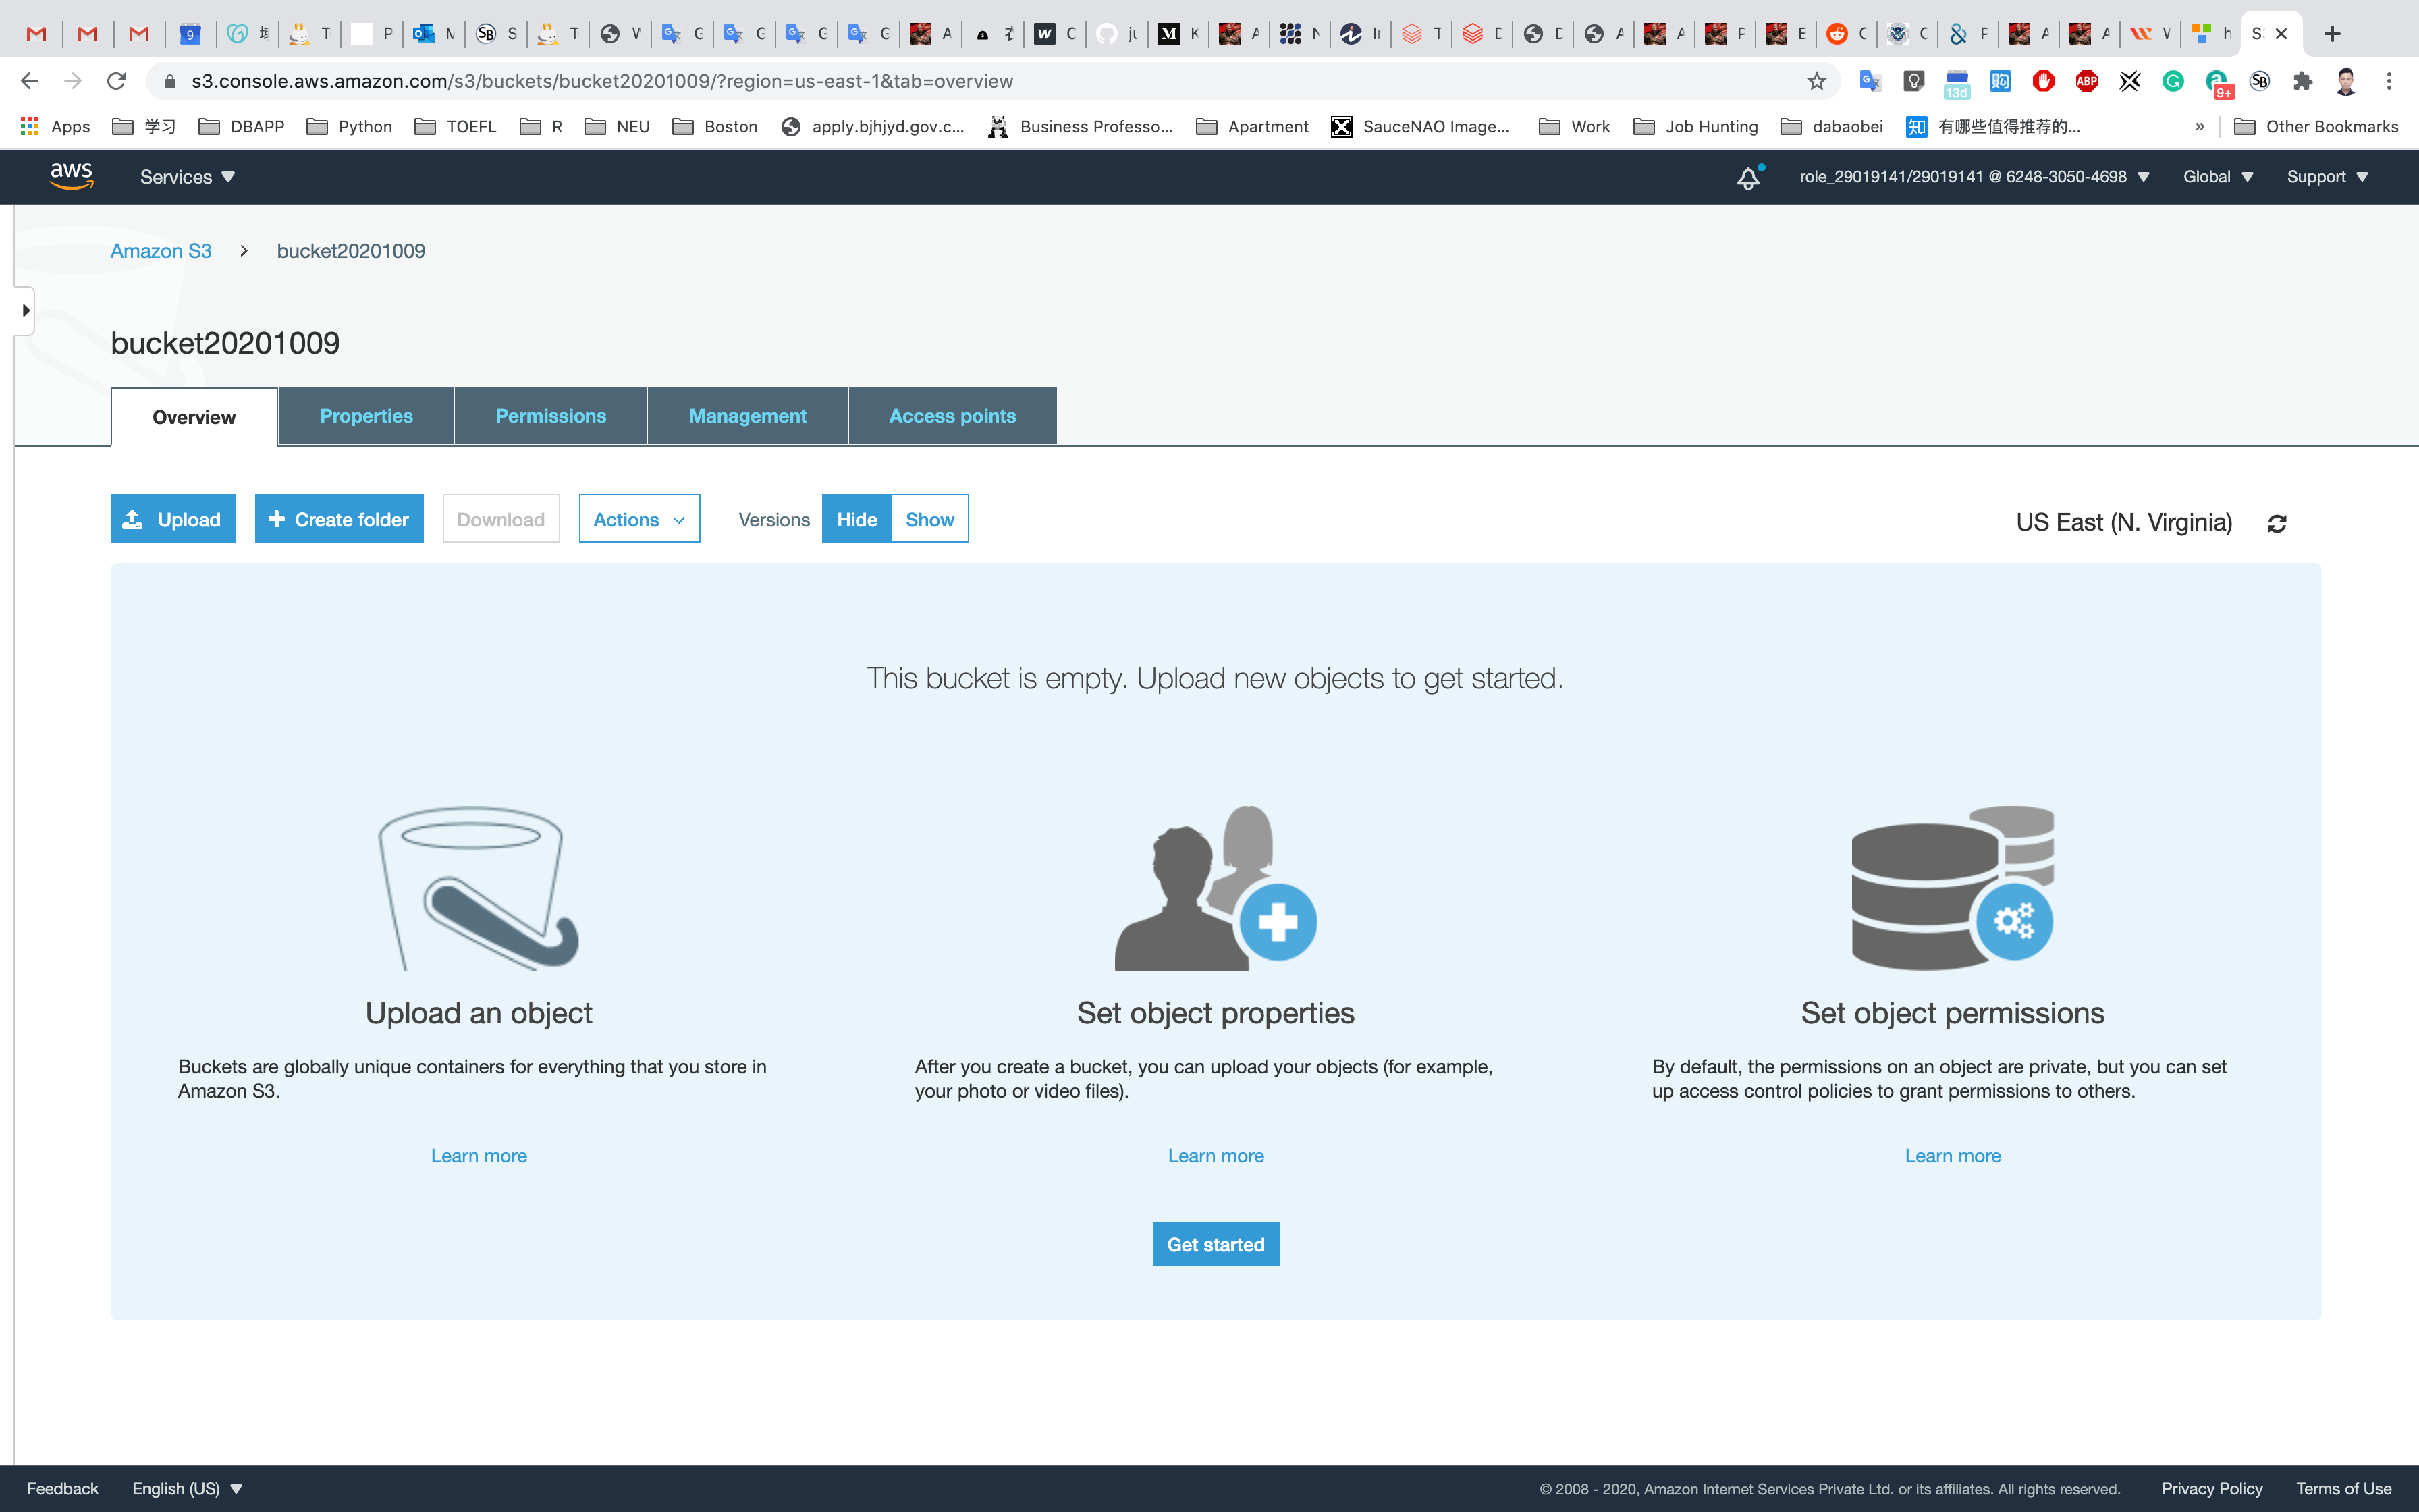Screen dimensions: 2419x1512
Task: Click the Adblock Plus extension icon
Action: 2086,81
